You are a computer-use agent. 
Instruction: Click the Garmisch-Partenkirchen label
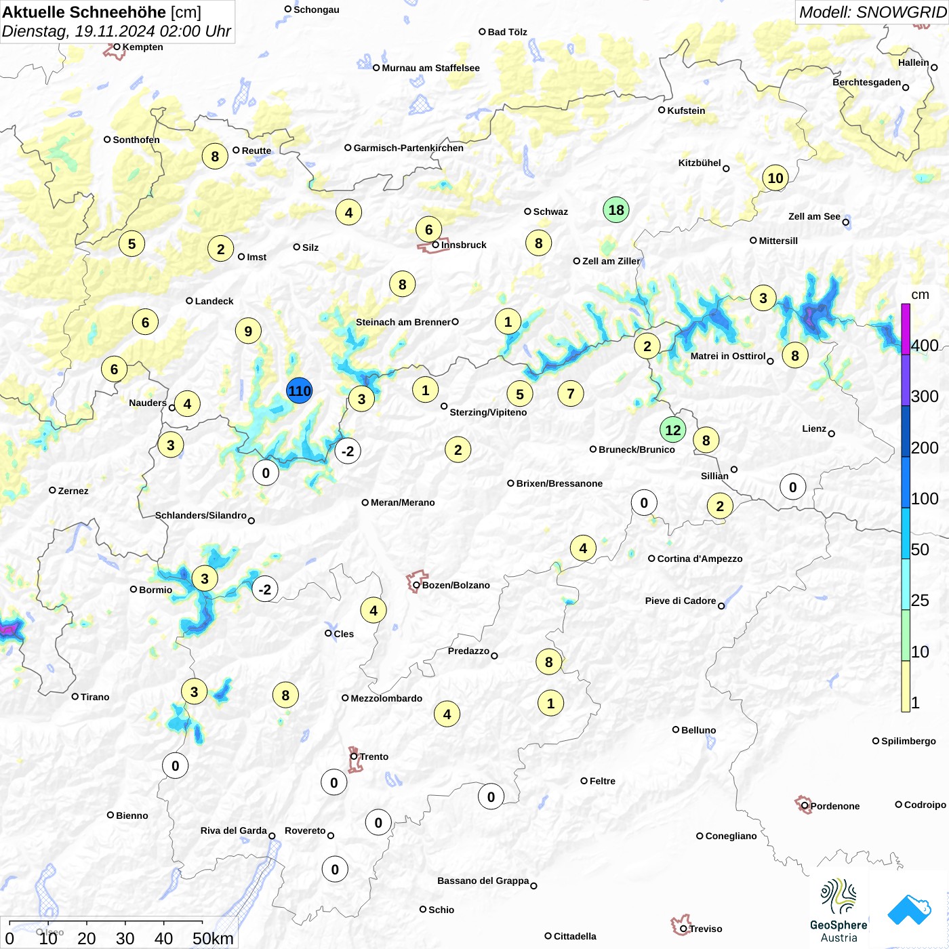[409, 148]
